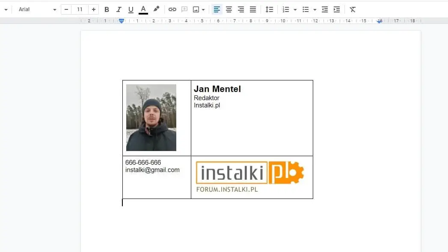The image size is (448, 252).
Task: Right align the text
Action: coord(241,9)
